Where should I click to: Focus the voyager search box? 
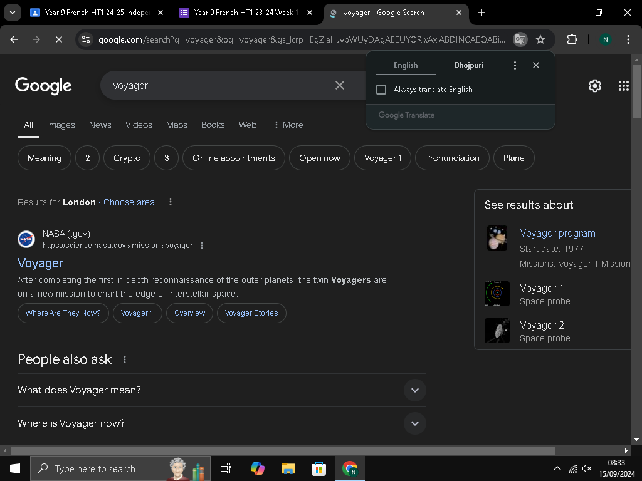(221, 85)
